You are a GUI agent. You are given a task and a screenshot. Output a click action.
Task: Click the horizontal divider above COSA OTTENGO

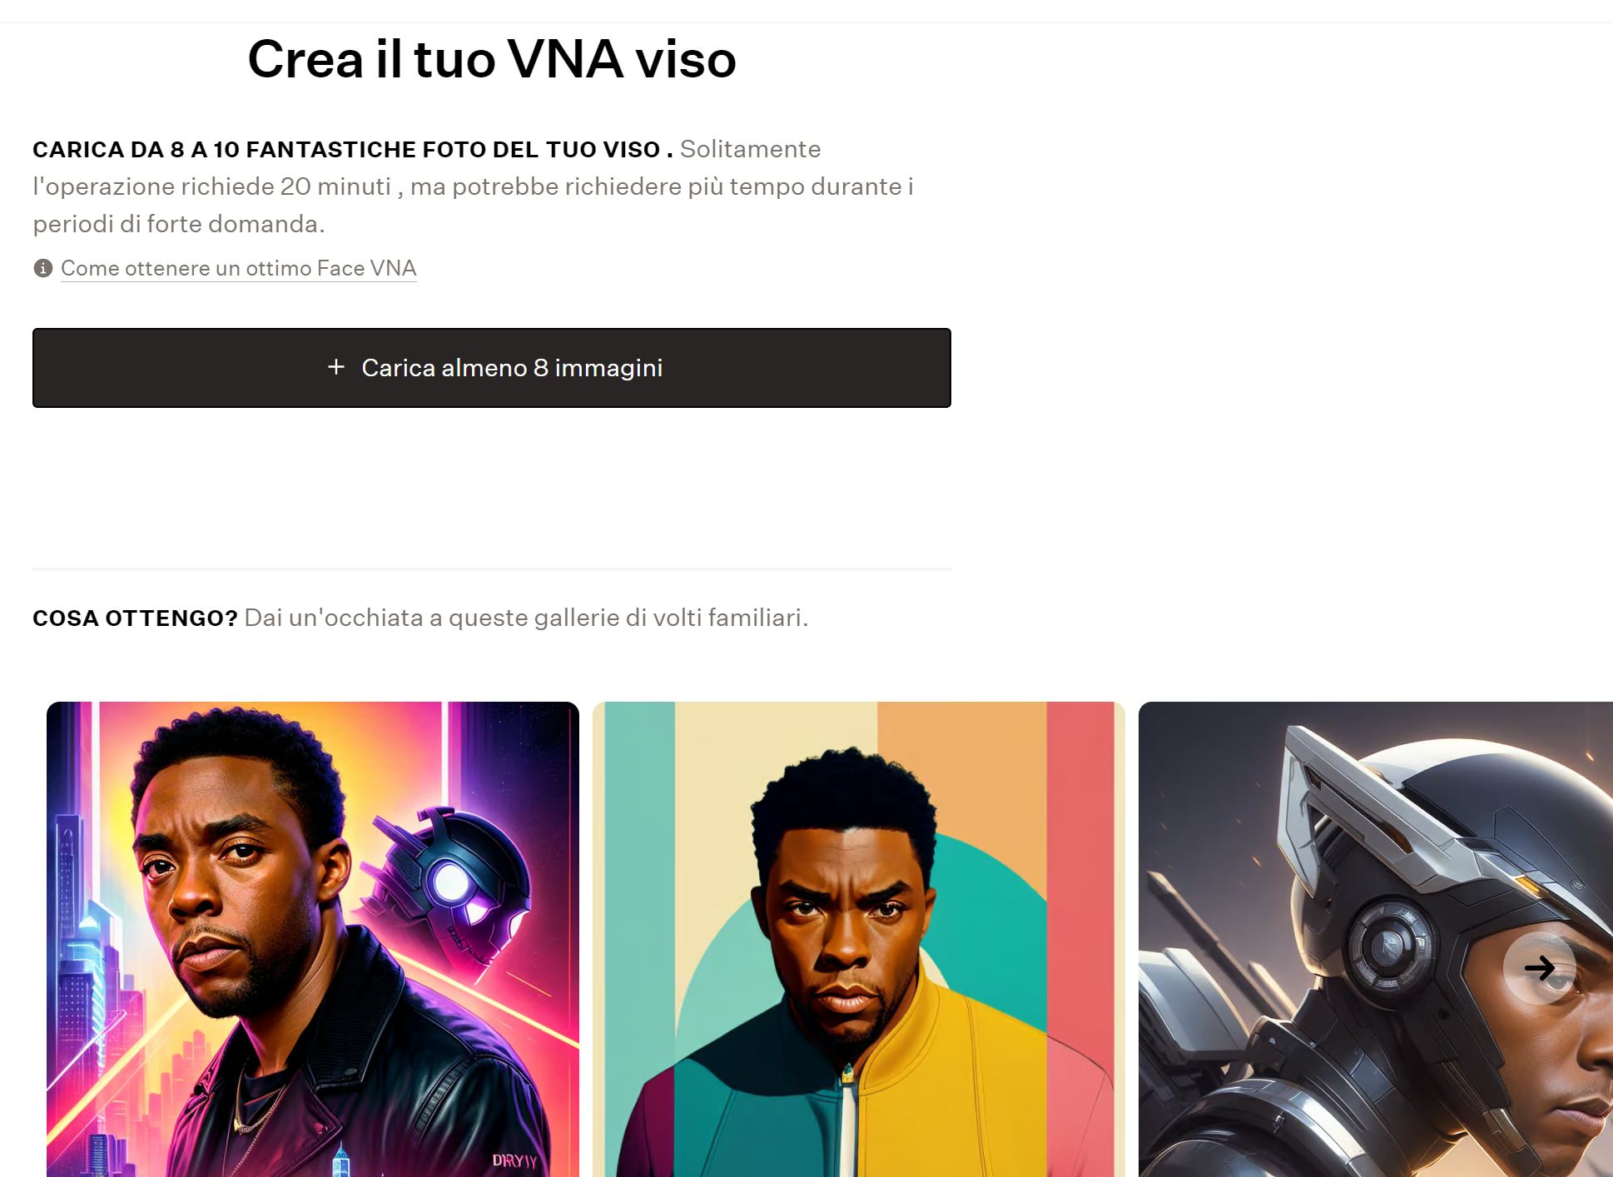[x=492, y=569]
